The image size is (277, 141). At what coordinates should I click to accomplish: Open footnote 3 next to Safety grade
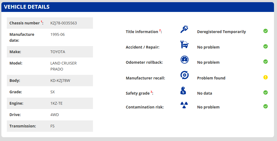[x=151, y=92]
